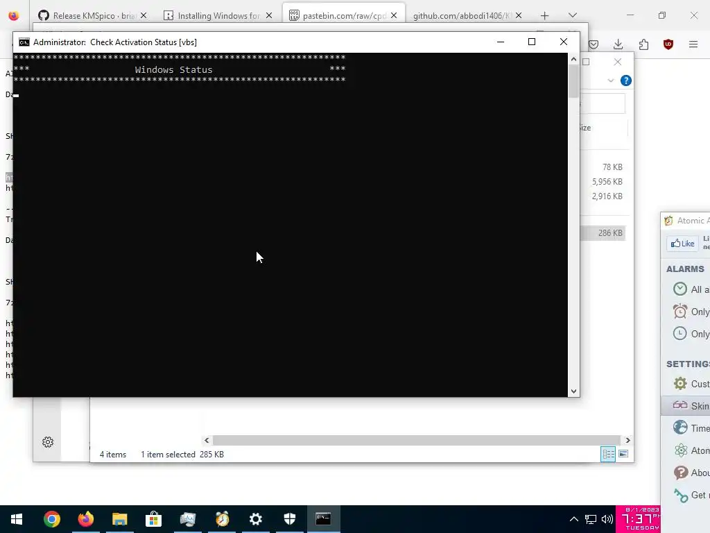Open the Firefox downloads panel
Viewport: 710px width, 533px height.
pos(618,44)
